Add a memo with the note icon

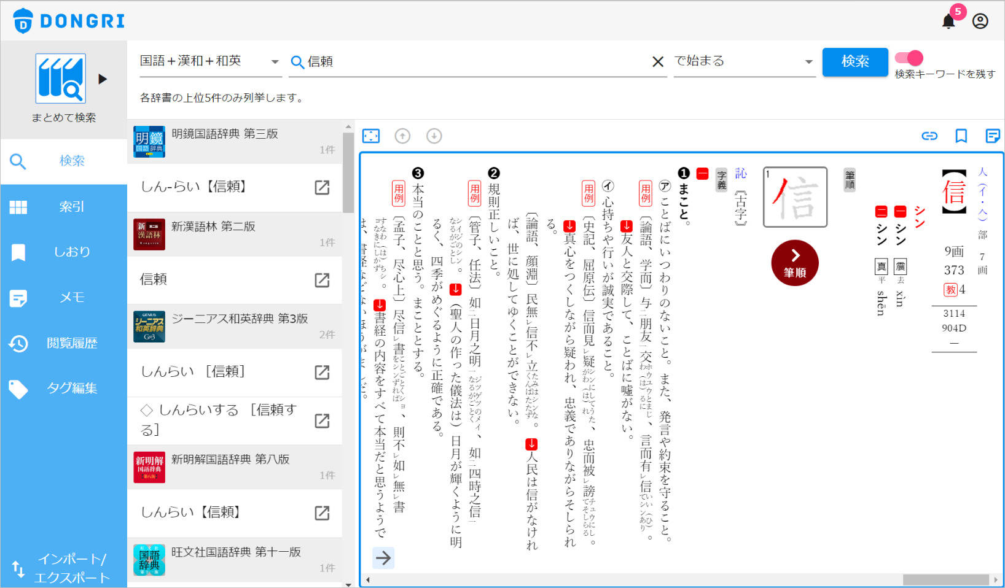pyautogui.click(x=992, y=136)
